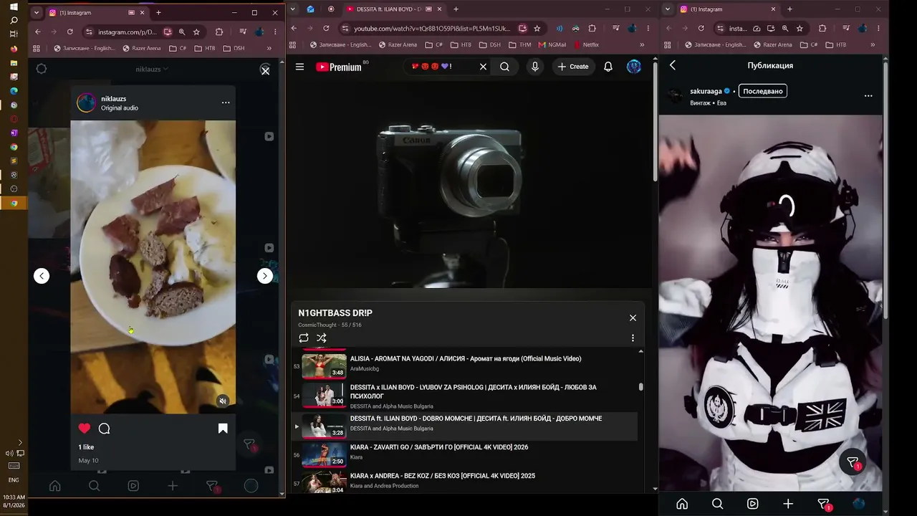Open a new tab in the YouTube window

pyautogui.click(x=456, y=9)
